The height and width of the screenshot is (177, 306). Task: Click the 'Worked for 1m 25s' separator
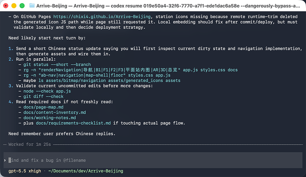[153, 145]
